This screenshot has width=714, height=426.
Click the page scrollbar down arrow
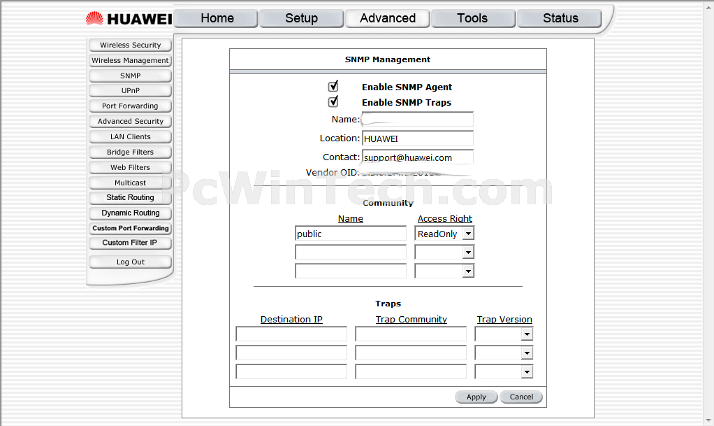coord(708,420)
